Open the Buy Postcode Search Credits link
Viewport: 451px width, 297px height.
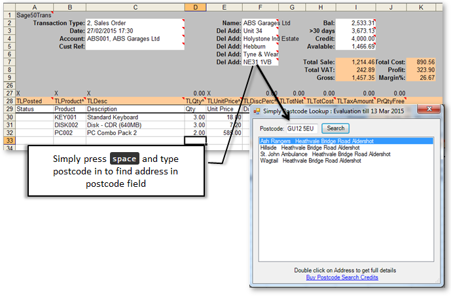point(342,277)
